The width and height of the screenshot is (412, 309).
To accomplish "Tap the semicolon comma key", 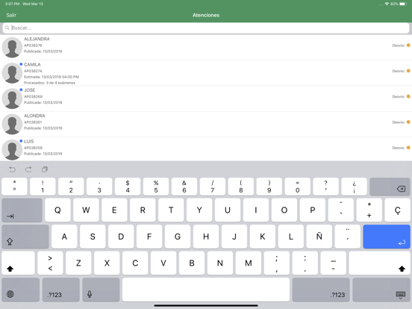I will tap(277, 263).
